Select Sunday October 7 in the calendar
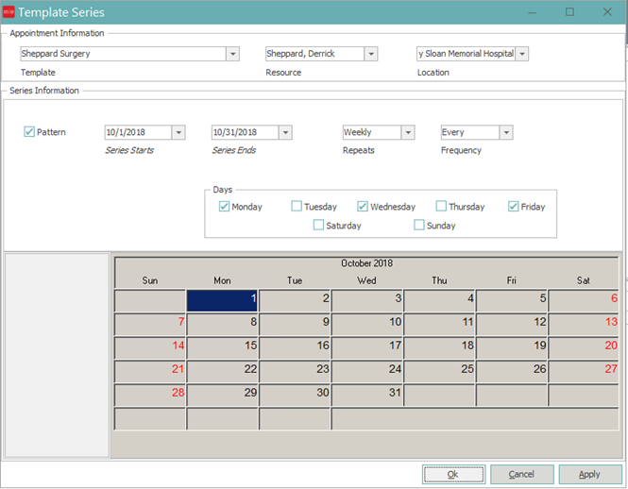Screen dimensions: 628x489 (x=150, y=325)
